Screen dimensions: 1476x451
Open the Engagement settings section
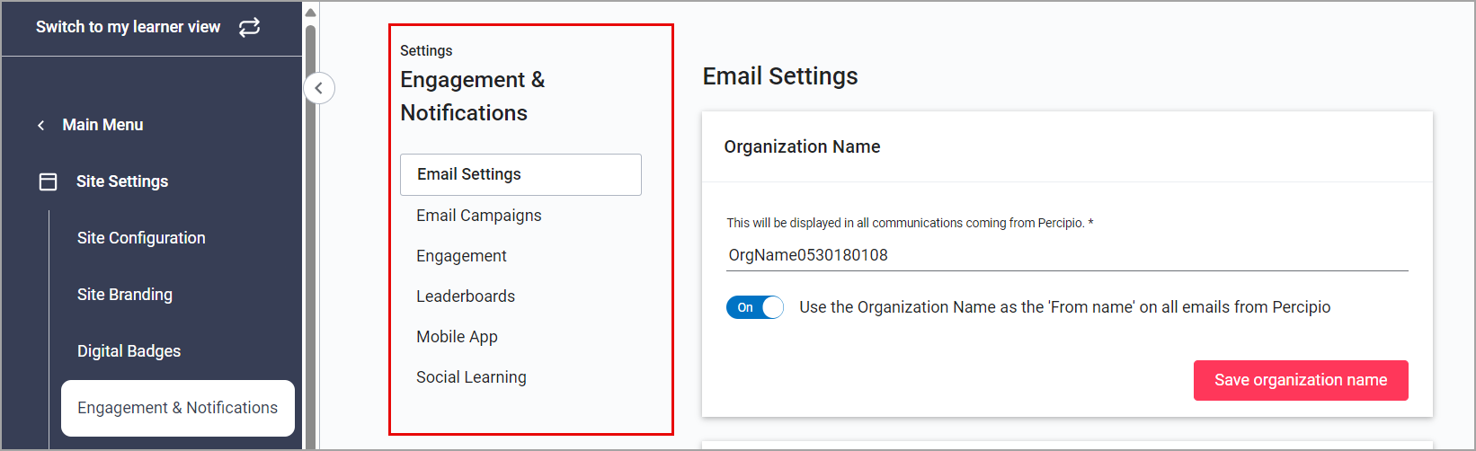pos(461,256)
